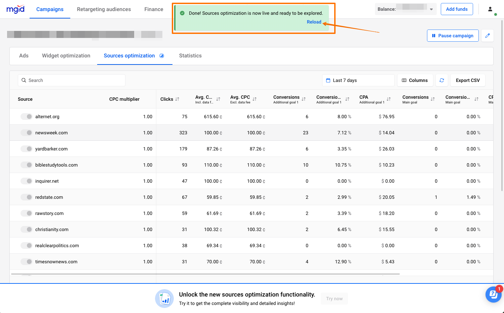The image size is (504, 313).
Task: Click the refresh table icon
Action: [x=441, y=80]
